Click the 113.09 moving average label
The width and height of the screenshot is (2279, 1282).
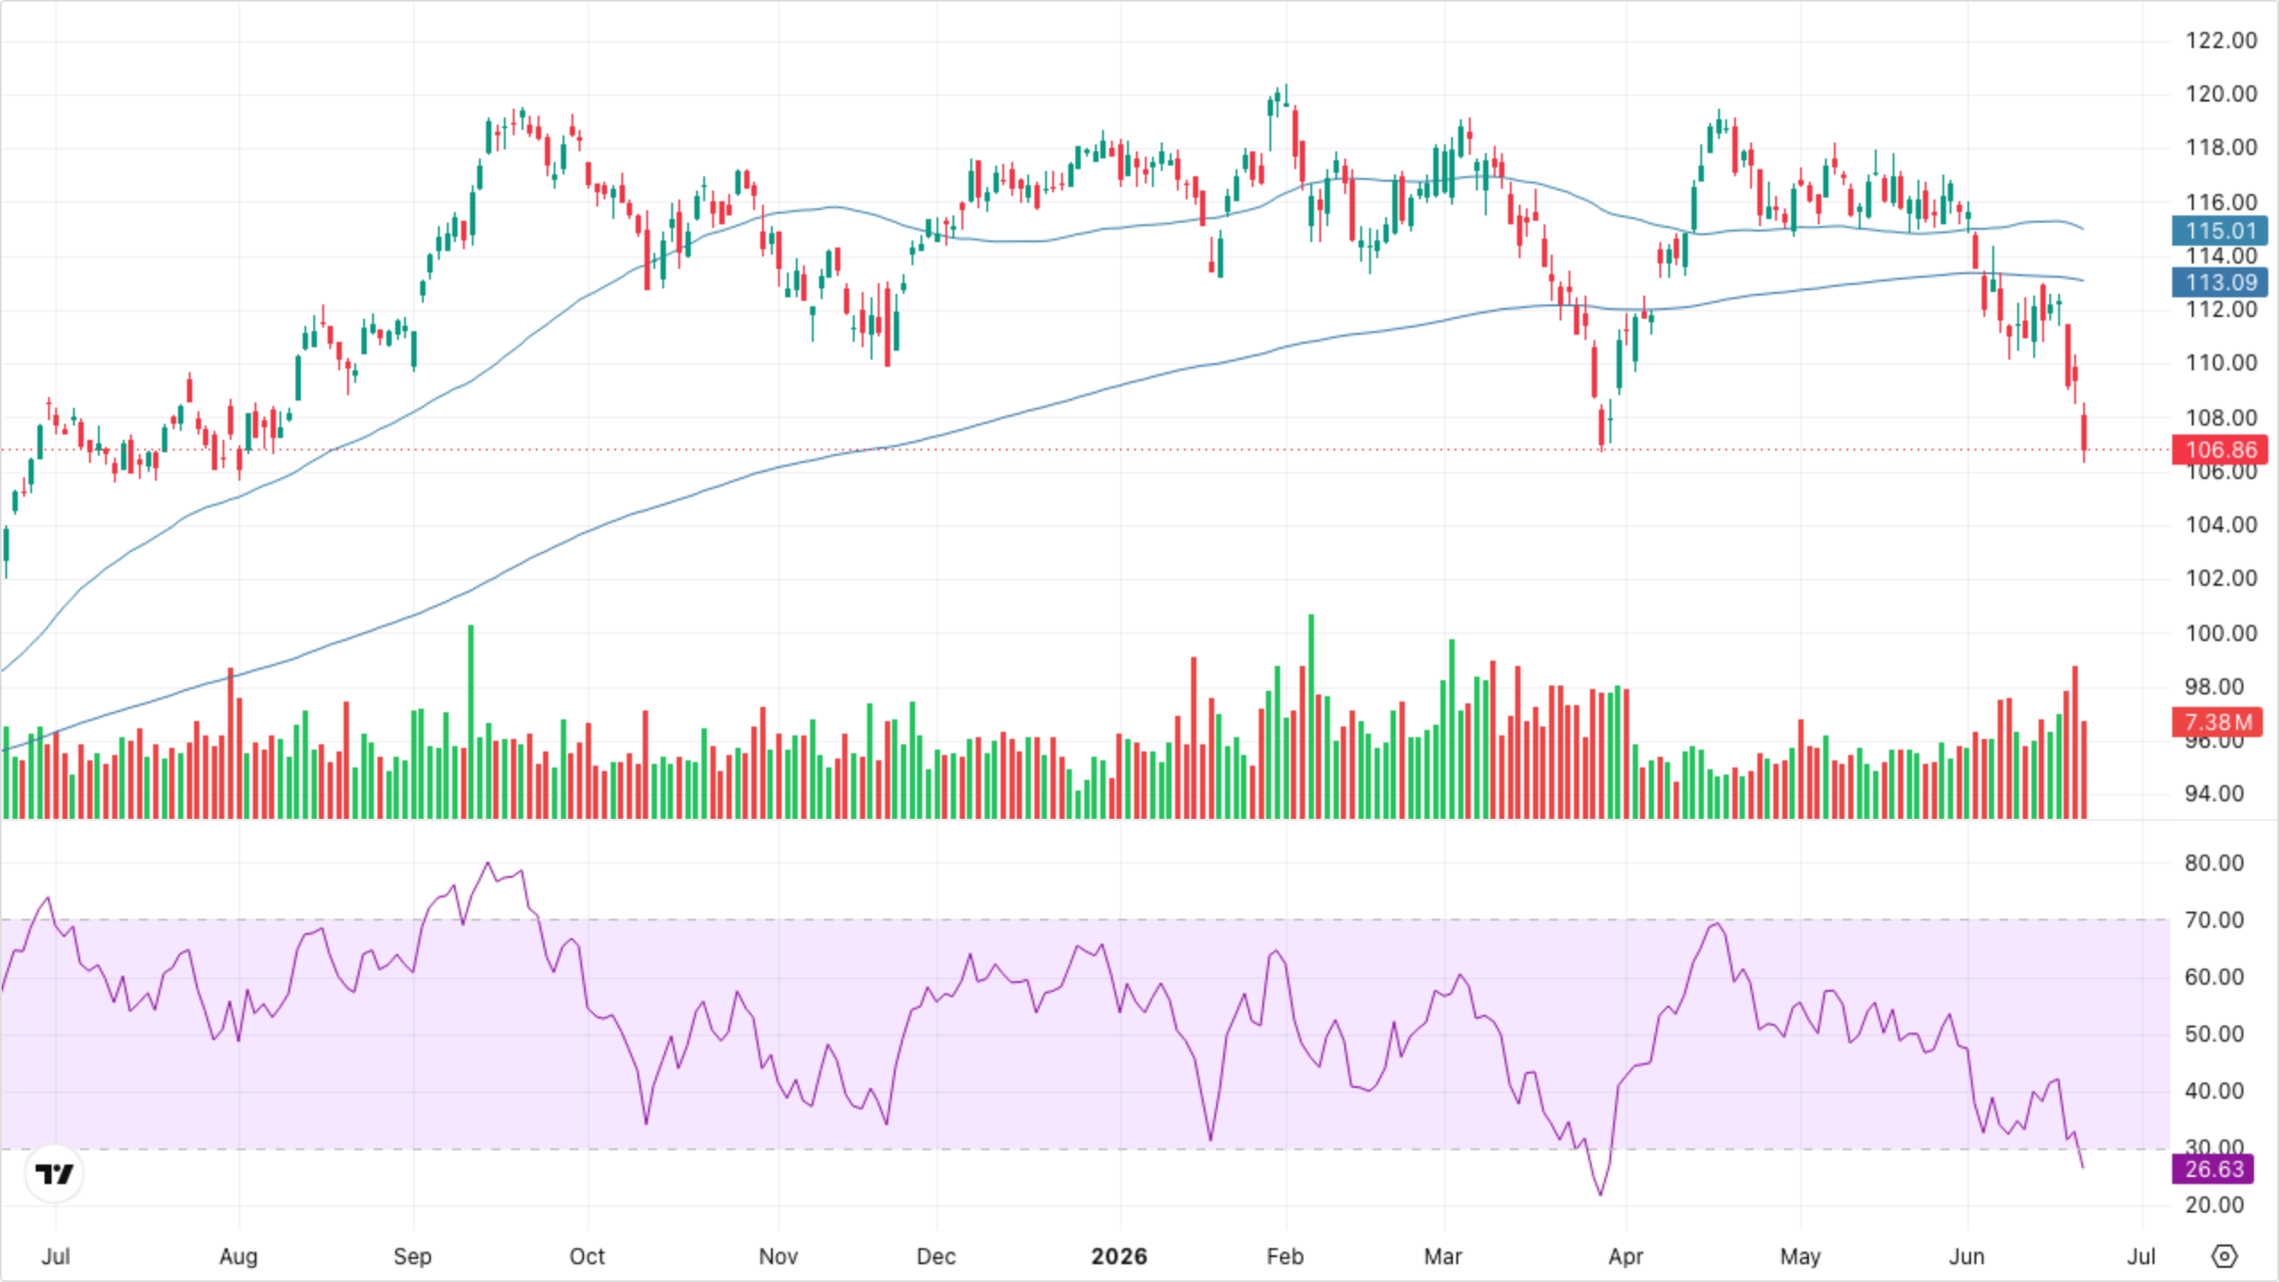(2220, 282)
